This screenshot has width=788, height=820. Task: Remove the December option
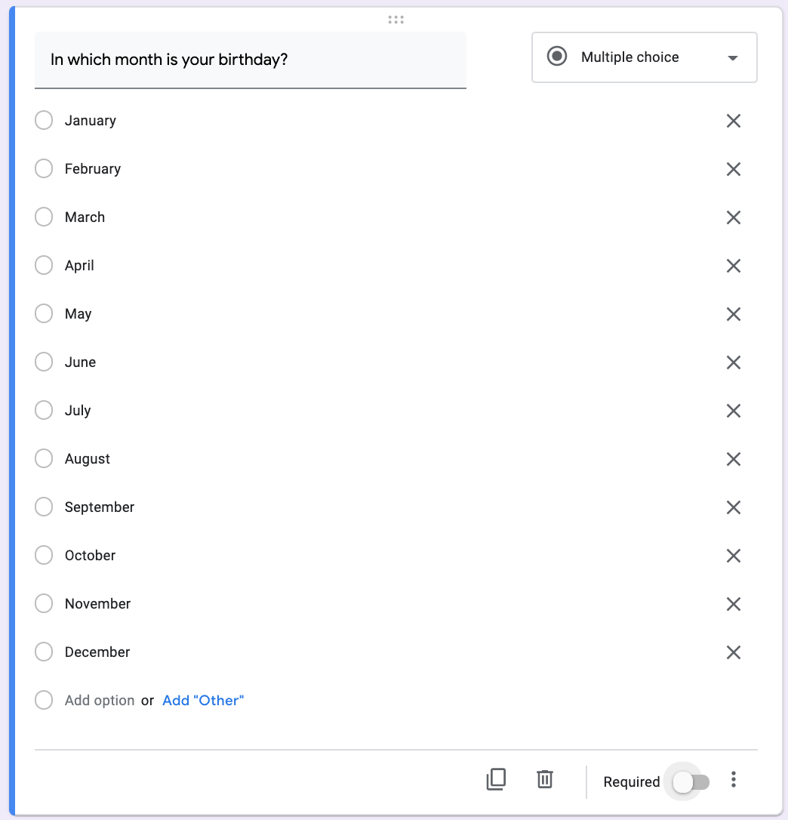pos(734,652)
